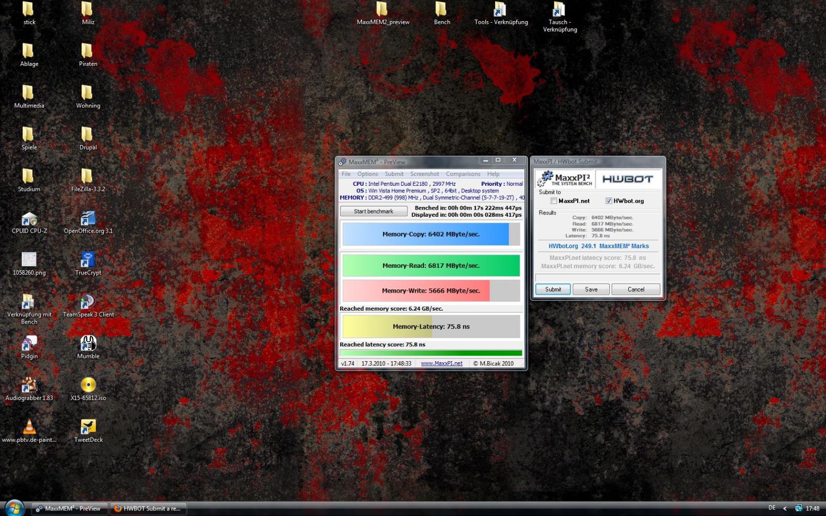Click the Memory-Write result bar
The width and height of the screenshot is (826, 516).
[x=431, y=291]
